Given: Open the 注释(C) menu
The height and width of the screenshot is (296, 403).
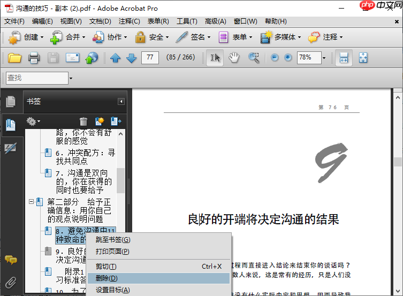Looking at the screenshot, I should [x=130, y=21].
